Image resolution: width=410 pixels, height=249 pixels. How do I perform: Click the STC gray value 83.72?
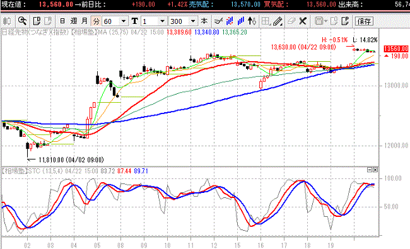pos(107,171)
